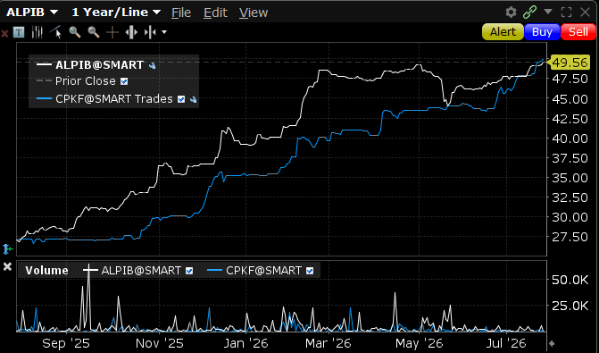This screenshot has width=599, height=353.
Task: Select the trendline drawing tool
Action: point(55,32)
